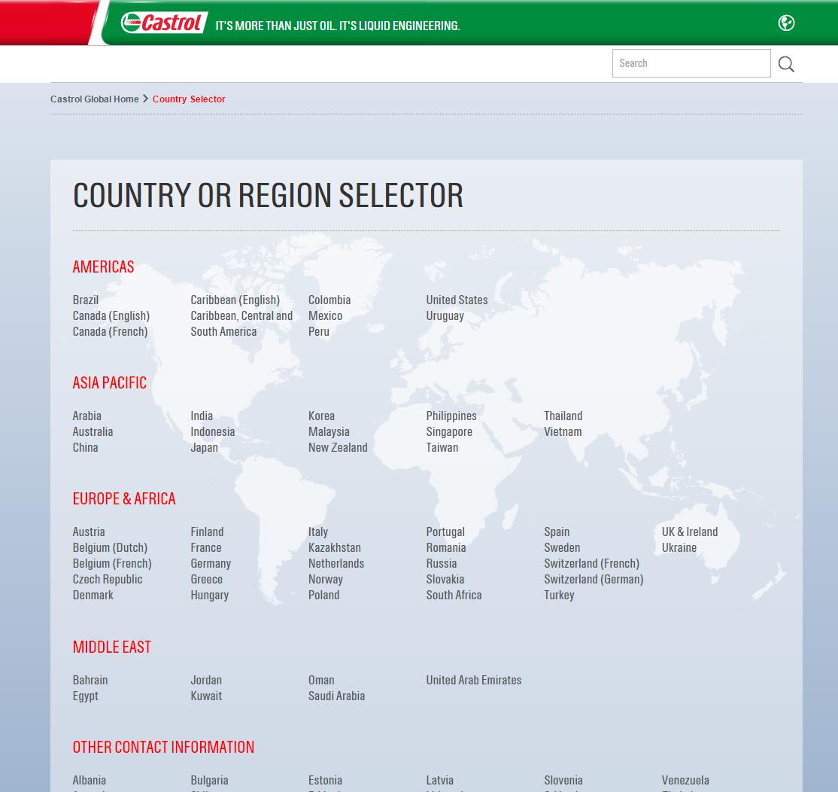The height and width of the screenshot is (792, 838).
Task: Open UK & Ireland site
Action: tap(689, 532)
